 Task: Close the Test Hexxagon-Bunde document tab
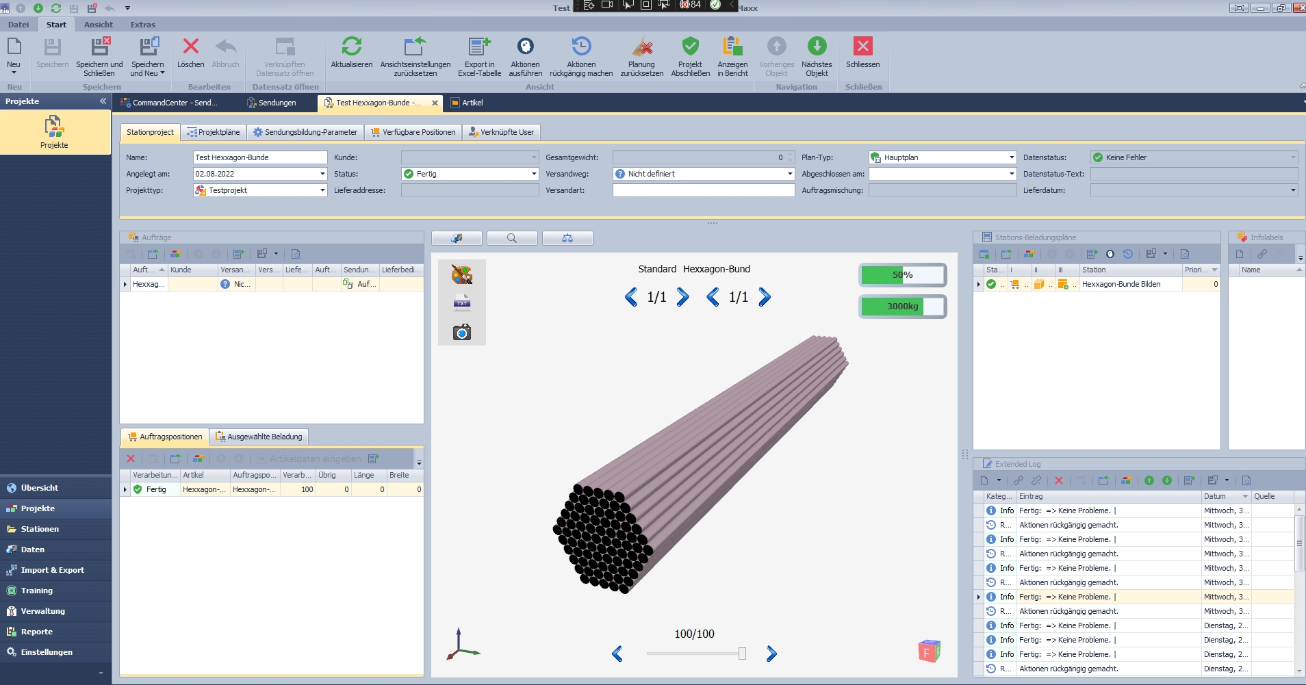(435, 103)
